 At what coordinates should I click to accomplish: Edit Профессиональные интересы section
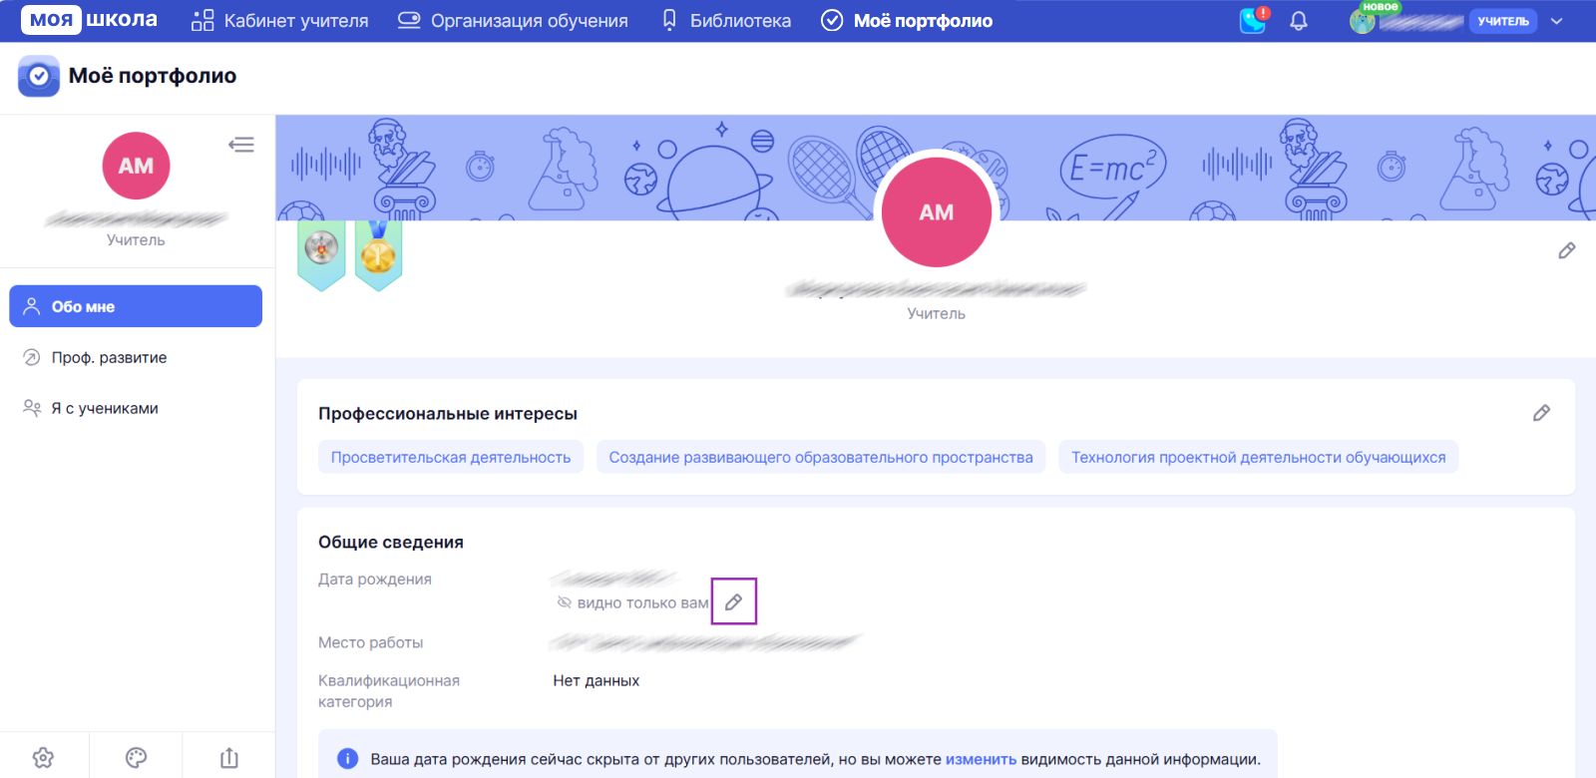(x=1541, y=413)
